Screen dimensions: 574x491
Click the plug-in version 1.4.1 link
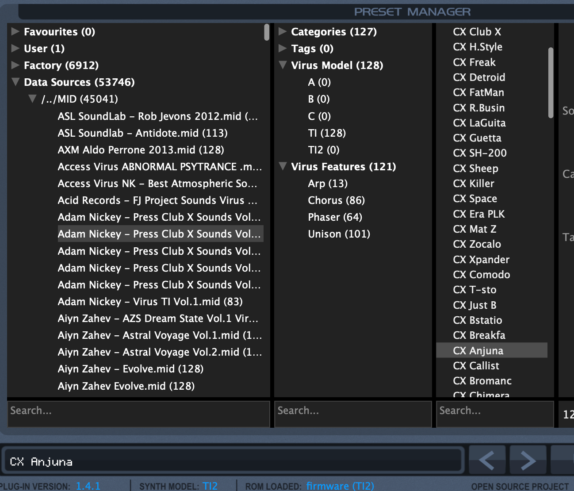tap(88, 486)
